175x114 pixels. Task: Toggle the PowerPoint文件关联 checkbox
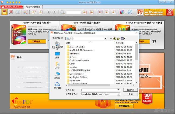[12, 107]
